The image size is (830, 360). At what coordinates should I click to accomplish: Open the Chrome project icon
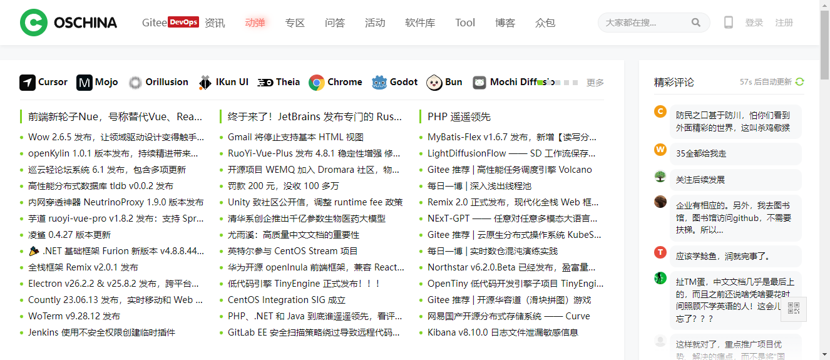point(317,82)
